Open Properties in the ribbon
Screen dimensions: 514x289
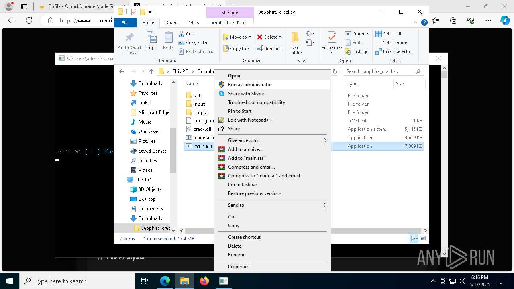tap(332, 43)
